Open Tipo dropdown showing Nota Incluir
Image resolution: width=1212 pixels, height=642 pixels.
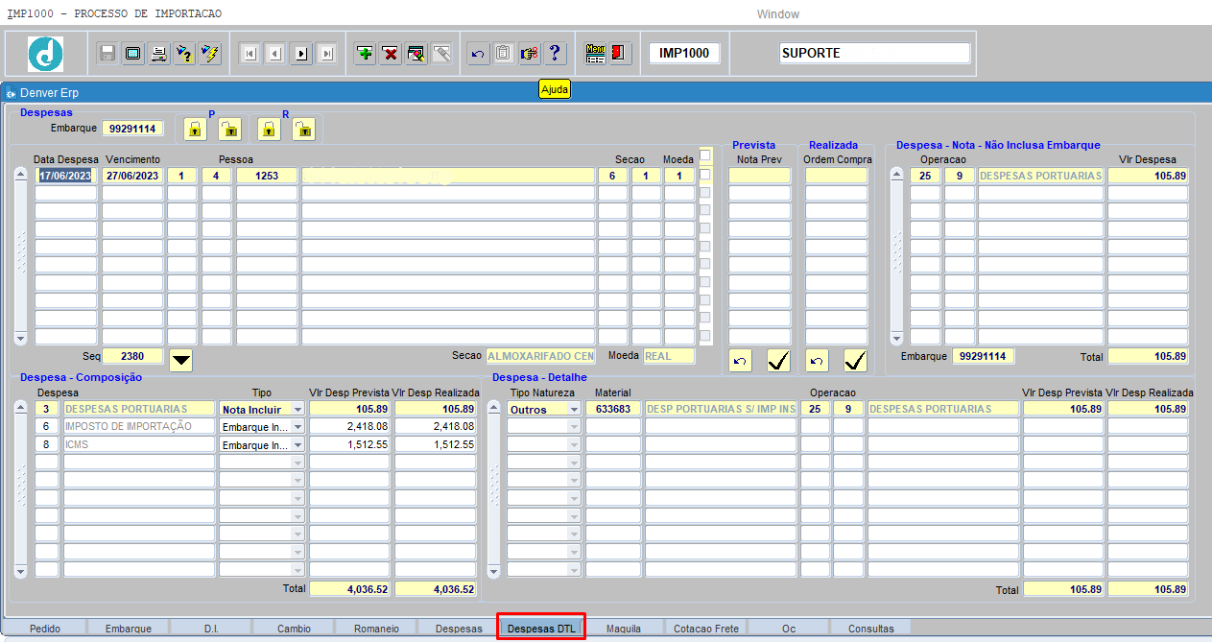click(297, 409)
